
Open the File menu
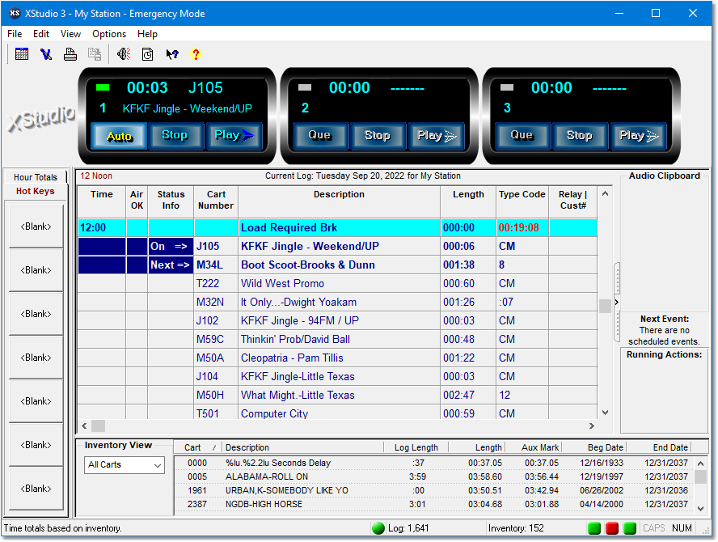pyautogui.click(x=15, y=34)
